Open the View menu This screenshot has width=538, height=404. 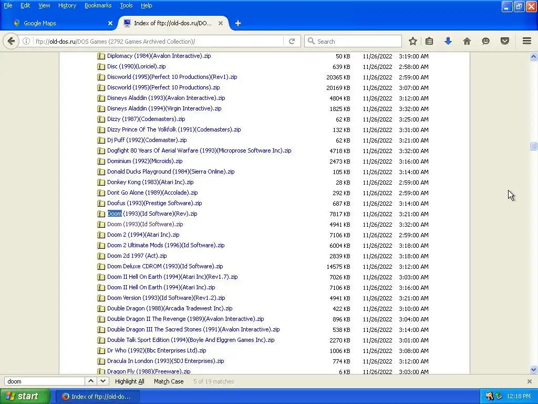(x=44, y=5)
